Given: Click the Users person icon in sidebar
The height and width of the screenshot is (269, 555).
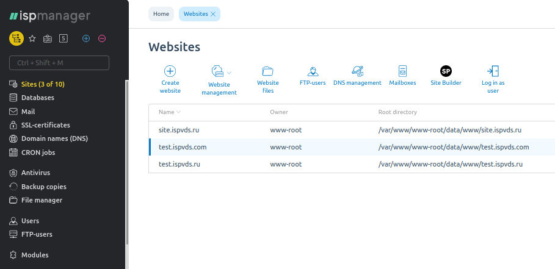Looking at the screenshot, I should pos(13,221).
